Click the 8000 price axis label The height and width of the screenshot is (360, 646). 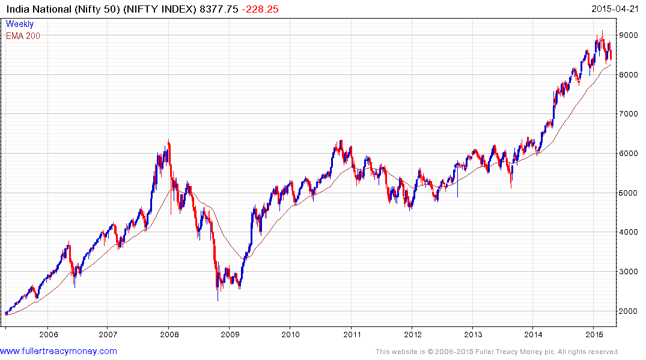(x=629, y=74)
